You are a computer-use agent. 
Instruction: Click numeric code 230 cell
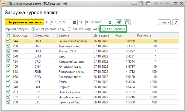[x=23, y=102]
